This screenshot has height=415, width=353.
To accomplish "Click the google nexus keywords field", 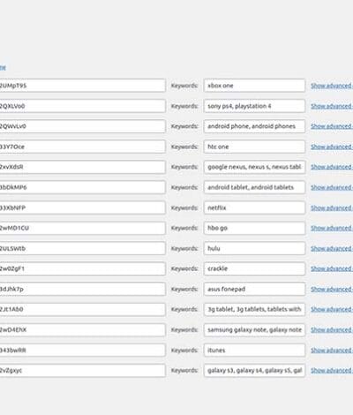I will point(254,167).
